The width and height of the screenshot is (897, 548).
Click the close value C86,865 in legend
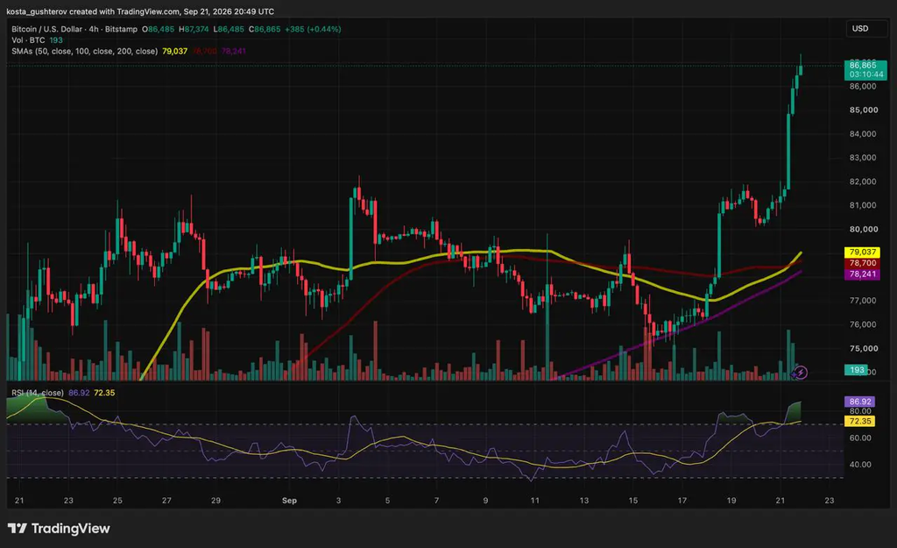(265, 29)
